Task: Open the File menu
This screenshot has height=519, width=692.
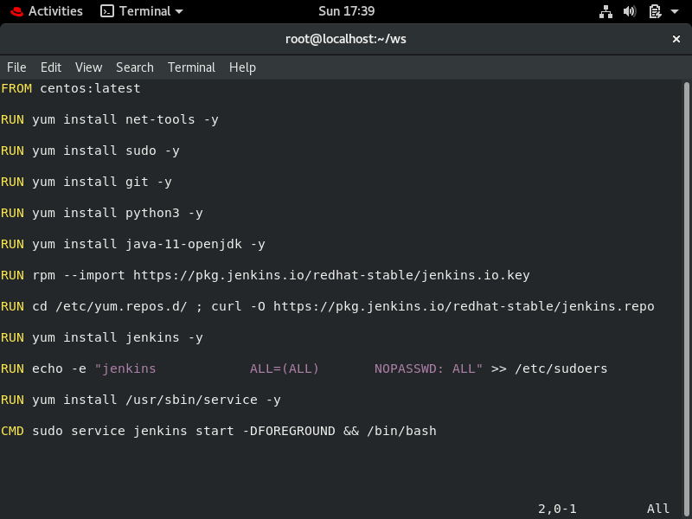Action: 16,67
